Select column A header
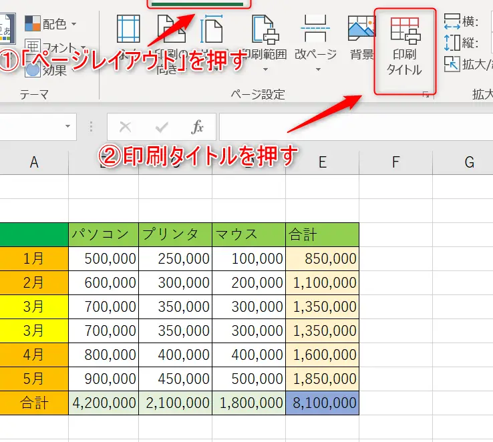 (34, 162)
